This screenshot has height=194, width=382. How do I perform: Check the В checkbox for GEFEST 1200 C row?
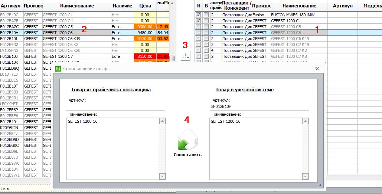click(206, 21)
